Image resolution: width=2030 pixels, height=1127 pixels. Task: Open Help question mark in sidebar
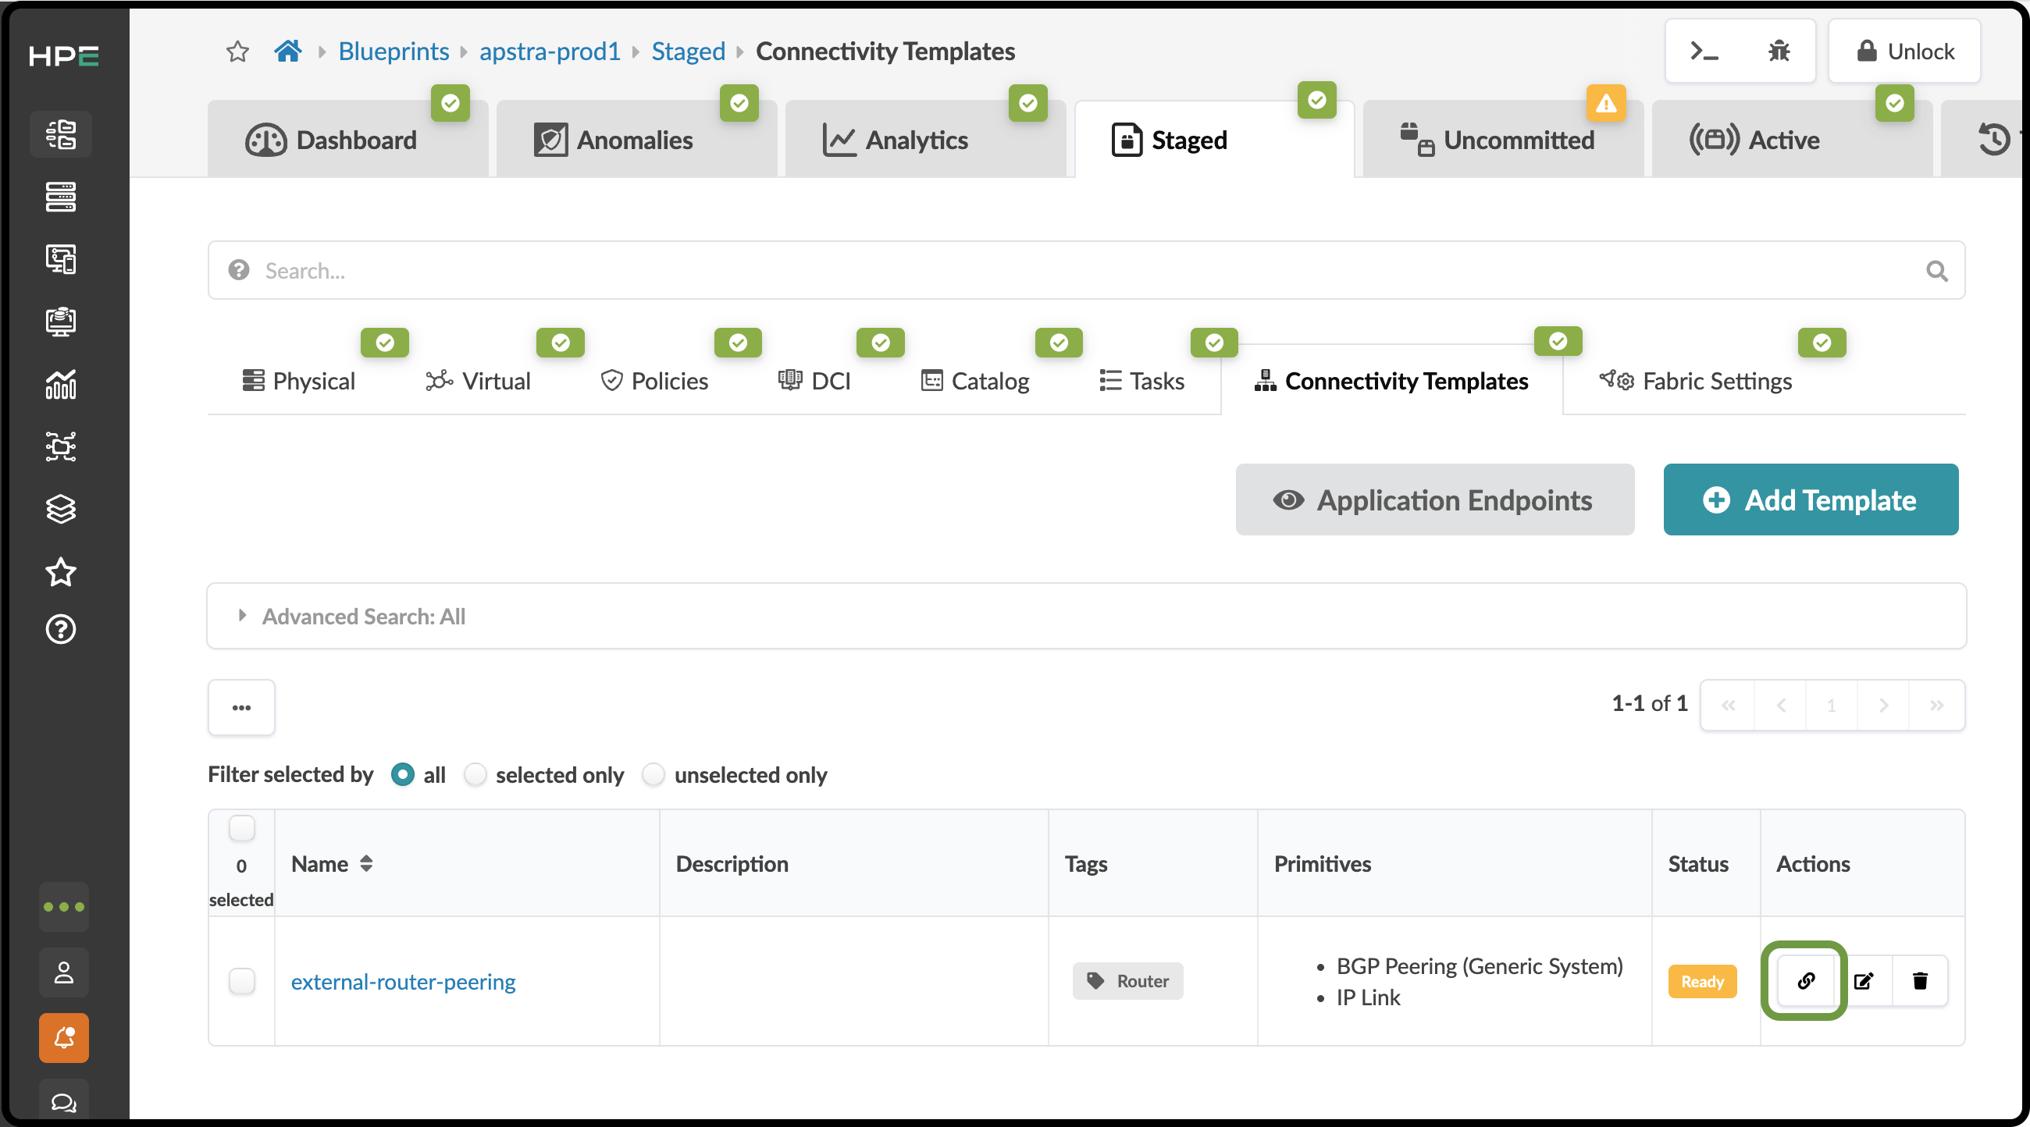point(61,629)
